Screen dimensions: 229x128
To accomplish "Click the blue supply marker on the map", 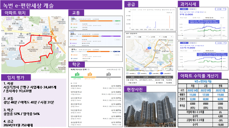I will tap(149, 48).
